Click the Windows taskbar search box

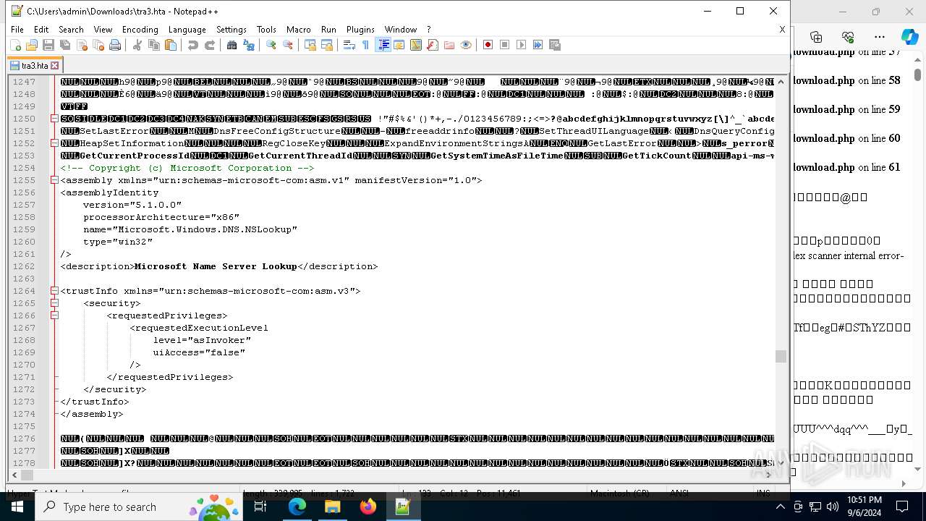pos(139,507)
